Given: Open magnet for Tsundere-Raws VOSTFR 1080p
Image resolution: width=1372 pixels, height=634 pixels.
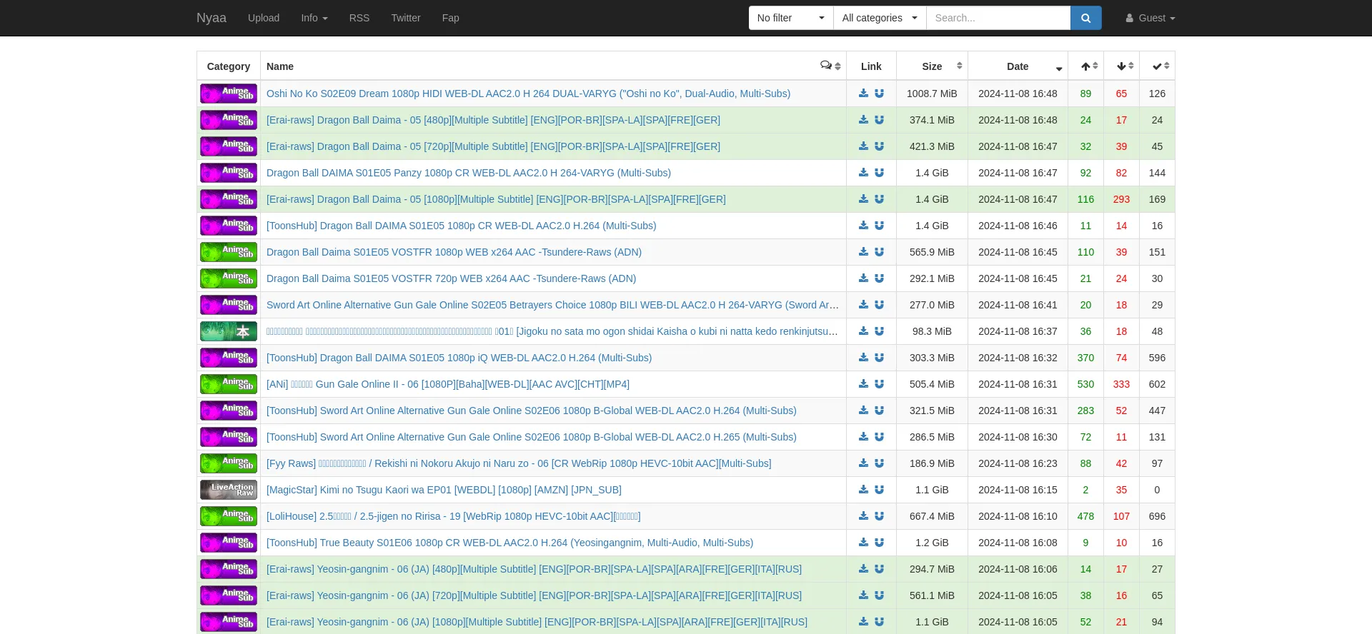Looking at the screenshot, I should [x=879, y=252].
